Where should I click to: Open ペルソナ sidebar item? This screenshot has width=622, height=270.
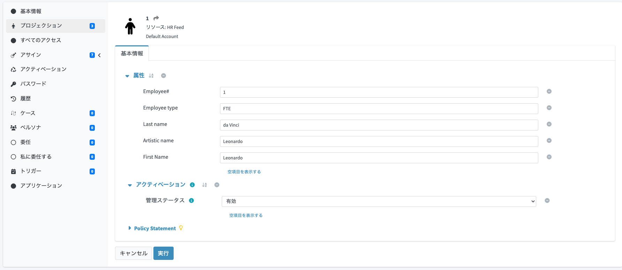[55, 128]
